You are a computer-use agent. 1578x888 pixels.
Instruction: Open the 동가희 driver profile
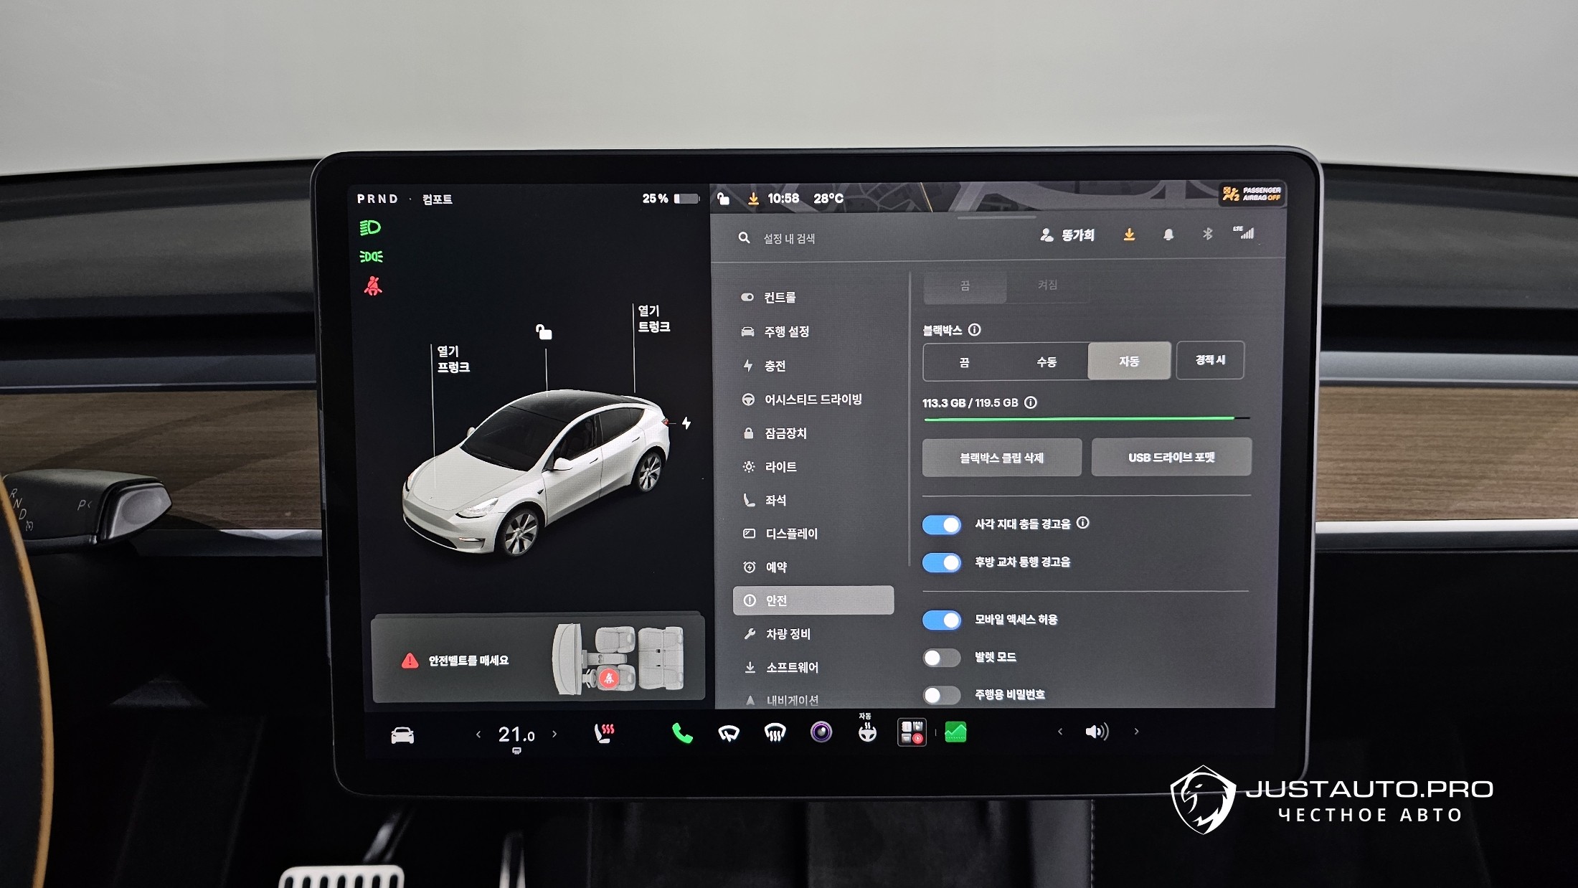tap(1067, 235)
